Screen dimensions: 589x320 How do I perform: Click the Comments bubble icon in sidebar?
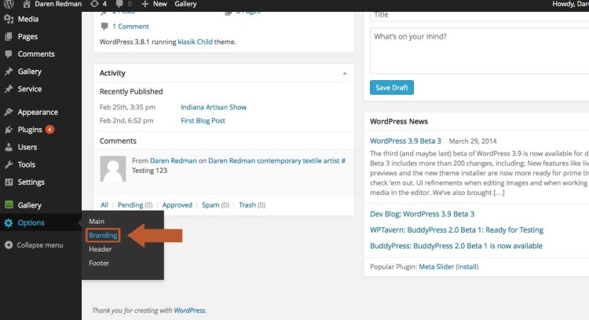tap(9, 54)
